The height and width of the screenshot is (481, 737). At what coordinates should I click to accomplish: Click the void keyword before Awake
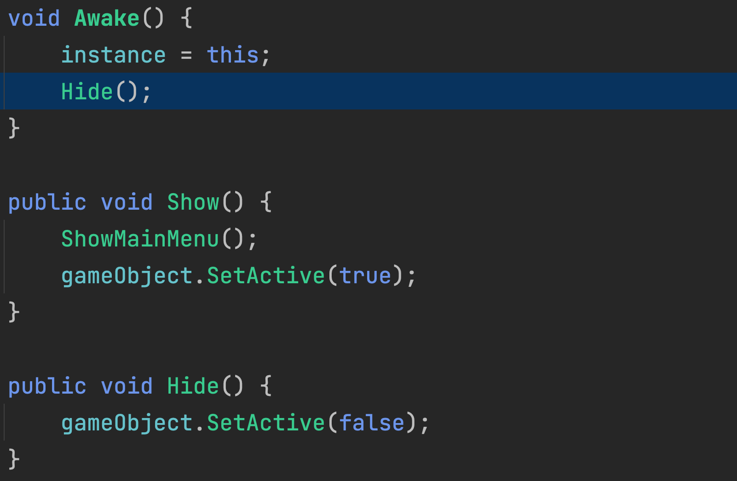coord(34,19)
